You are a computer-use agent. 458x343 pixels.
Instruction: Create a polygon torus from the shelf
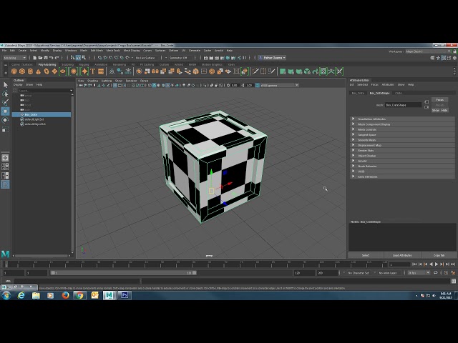47,71
